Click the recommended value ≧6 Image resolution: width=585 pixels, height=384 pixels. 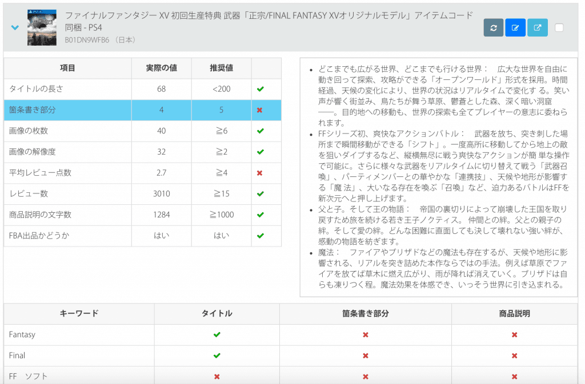(x=221, y=131)
